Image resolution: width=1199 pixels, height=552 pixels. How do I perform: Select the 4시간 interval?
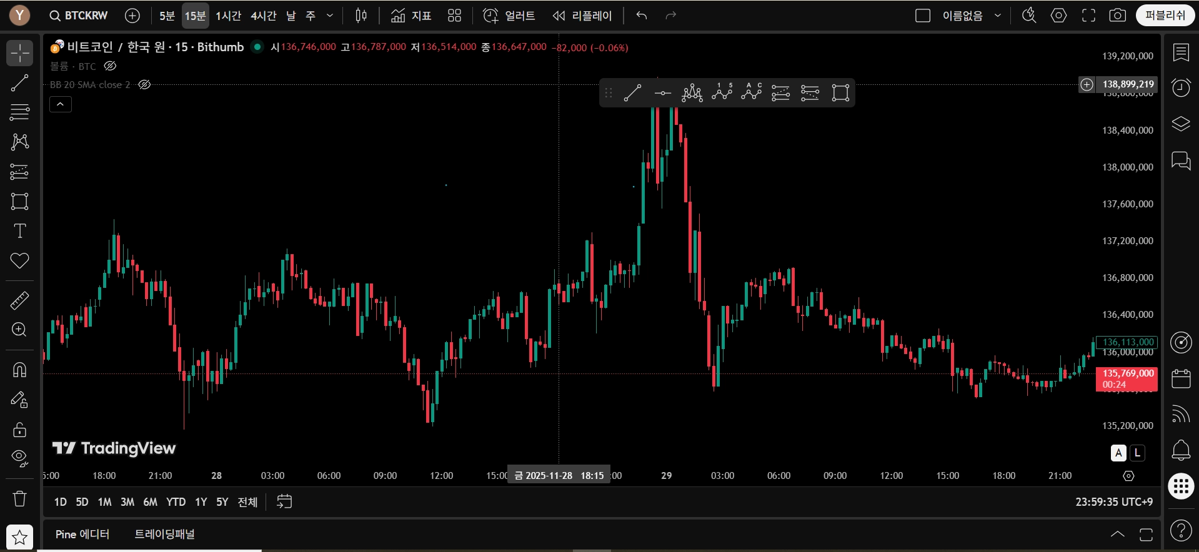(263, 16)
